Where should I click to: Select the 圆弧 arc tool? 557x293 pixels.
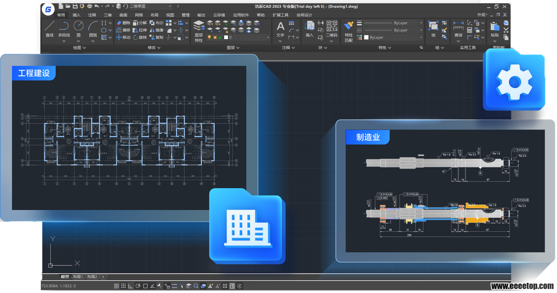(93, 29)
